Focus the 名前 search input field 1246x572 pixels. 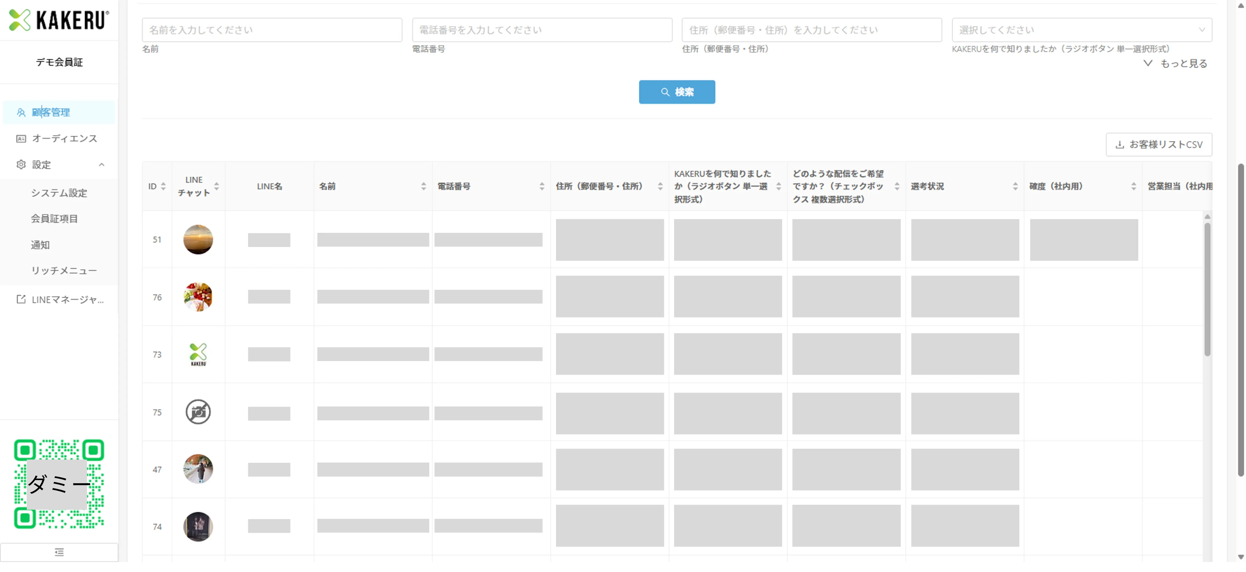tap(271, 30)
